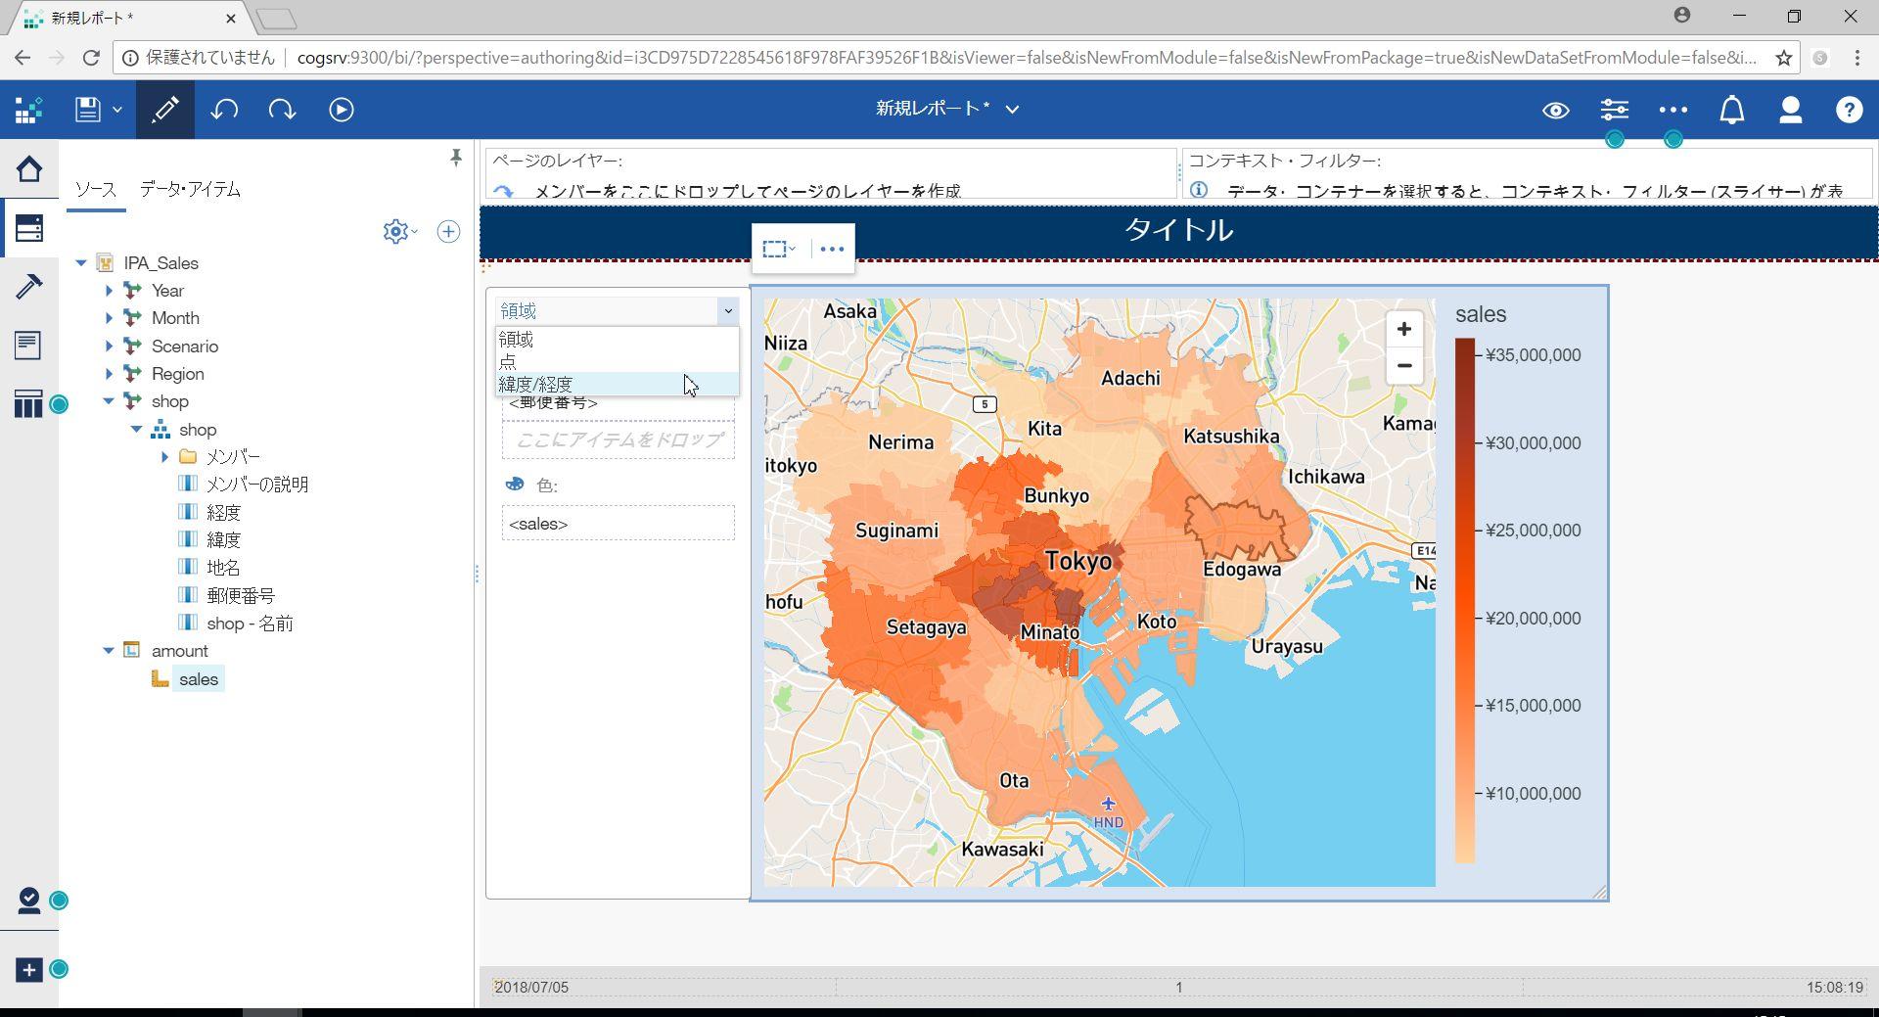Toggle page views eye icon
Screen dimensions: 1879x1017
click(1556, 110)
